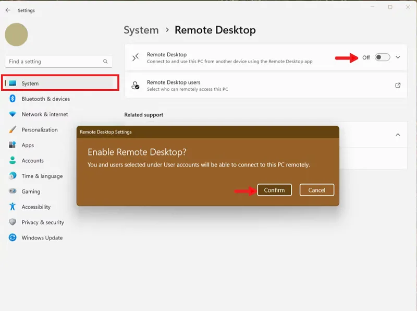Click the Find a setting search field
Viewport: 417px width, 311px height.
(x=58, y=62)
